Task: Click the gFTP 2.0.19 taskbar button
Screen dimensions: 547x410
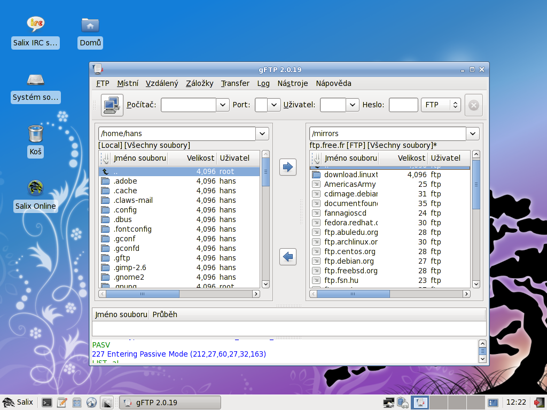Action: (170, 403)
